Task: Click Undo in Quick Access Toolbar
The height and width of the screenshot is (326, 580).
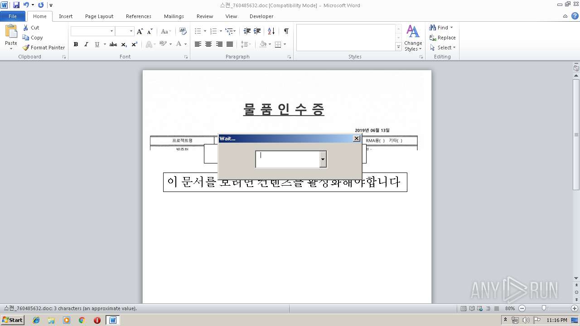Action: coord(26,5)
